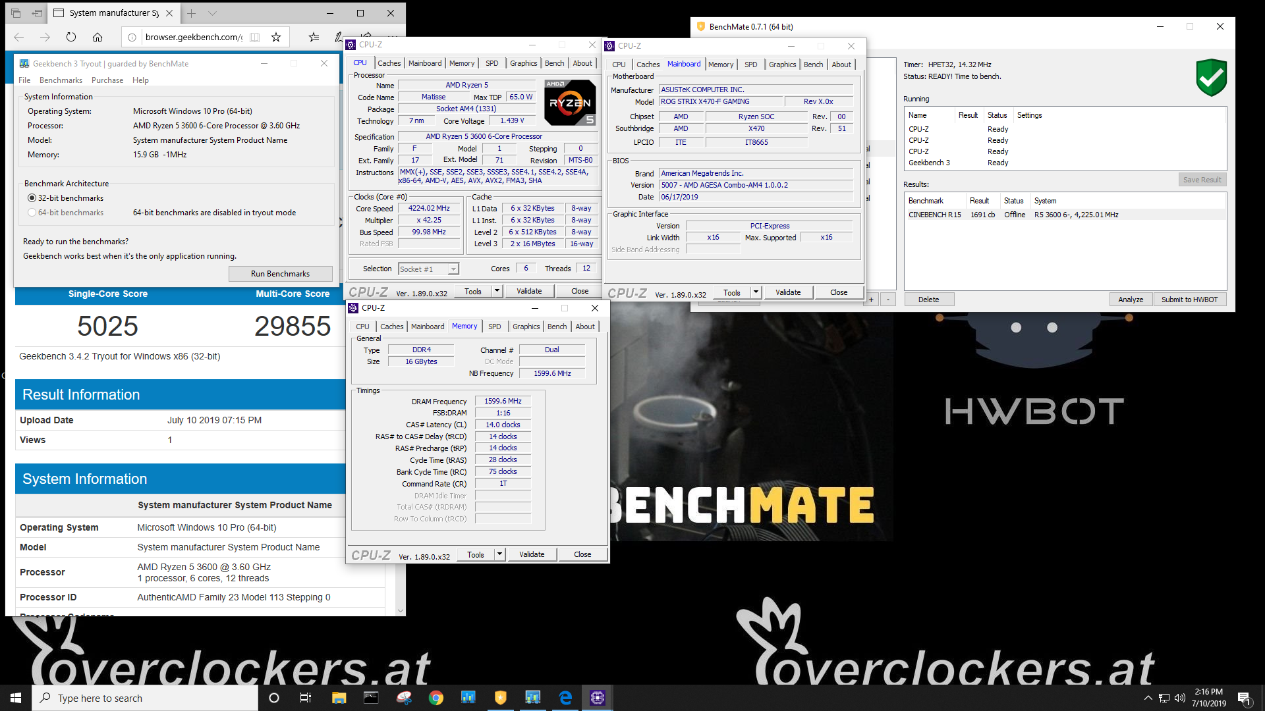Open network status in system tray
Image resolution: width=1265 pixels, height=711 pixels.
click(1164, 698)
